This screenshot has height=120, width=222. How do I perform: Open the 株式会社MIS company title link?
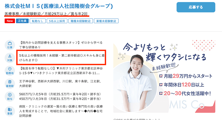(59, 6)
